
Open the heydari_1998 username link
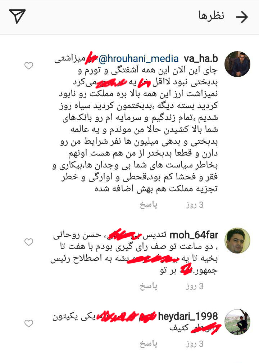[x=188, y=316]
